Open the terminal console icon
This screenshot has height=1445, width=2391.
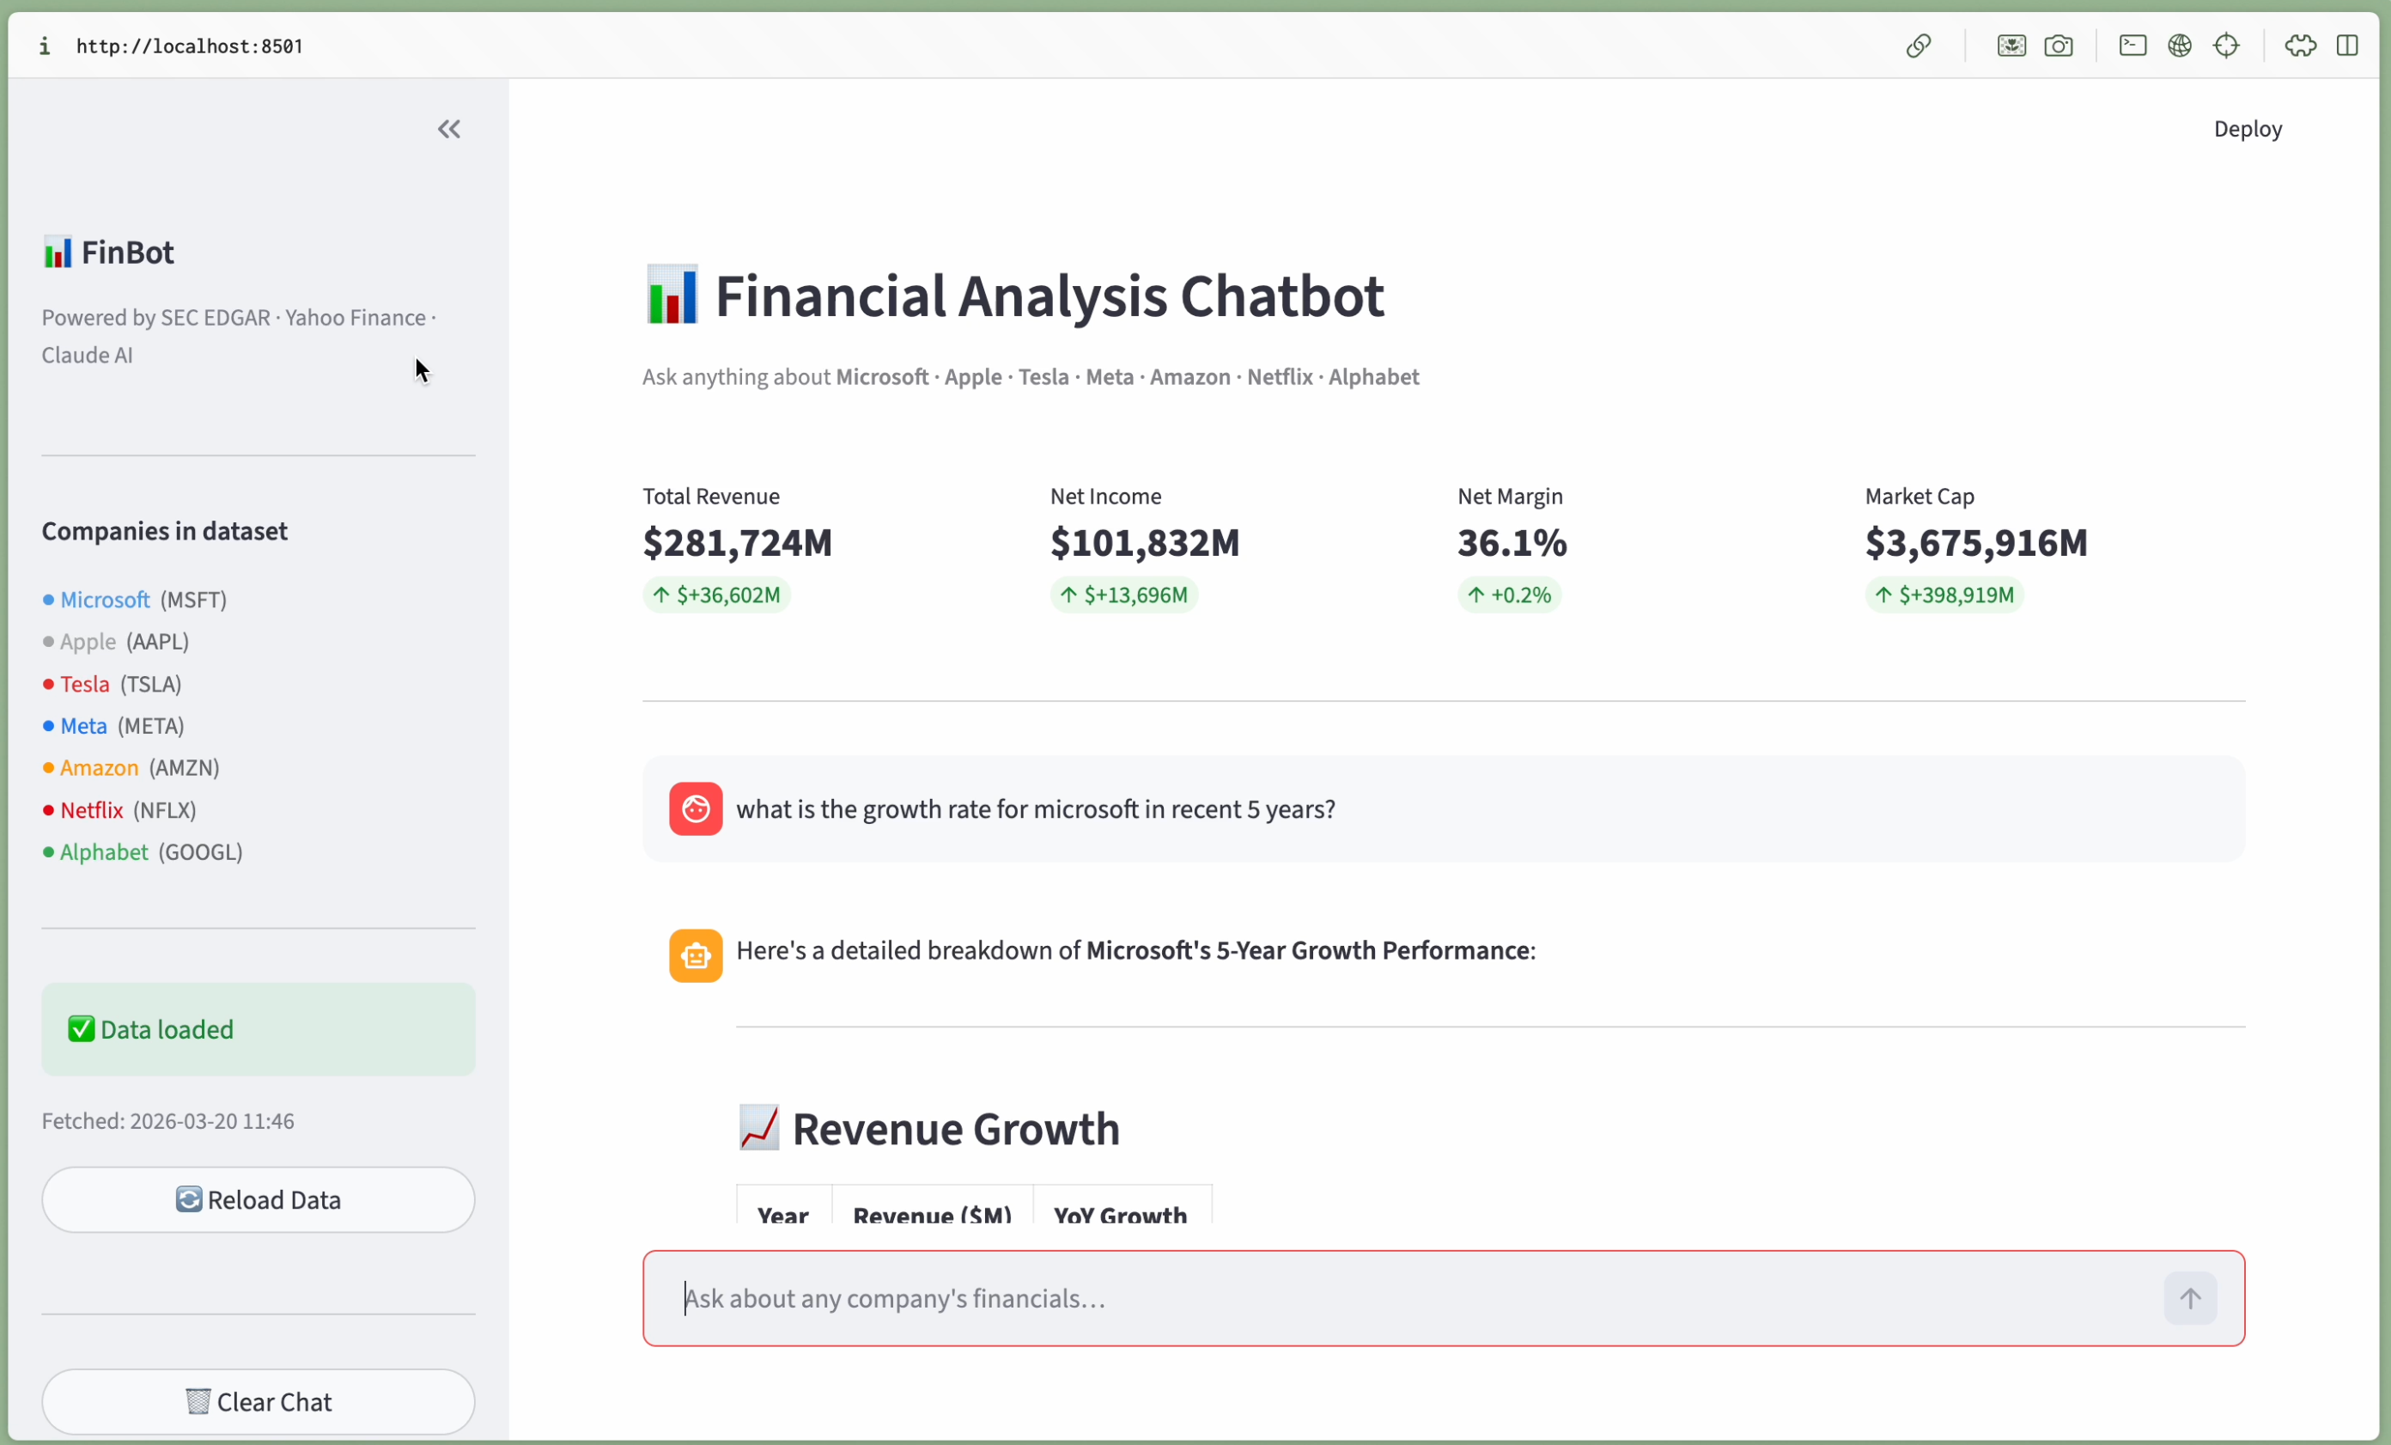coord(2132,46)
